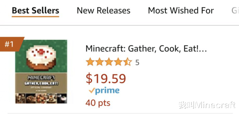Switch to the New Releases tab

coord(103,11)
